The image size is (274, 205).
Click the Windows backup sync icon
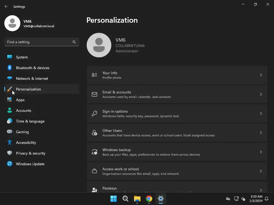click(94, 152)
